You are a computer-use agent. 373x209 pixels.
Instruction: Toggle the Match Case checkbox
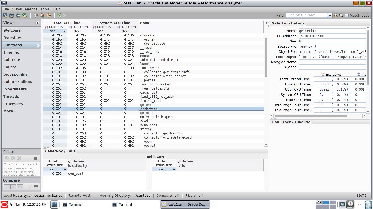(347, 16)
